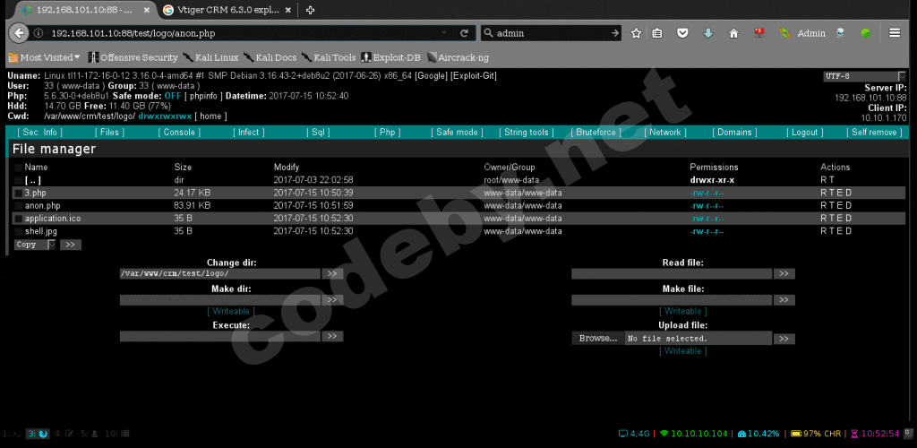Click the home link beside Cwd

(210, 116)
